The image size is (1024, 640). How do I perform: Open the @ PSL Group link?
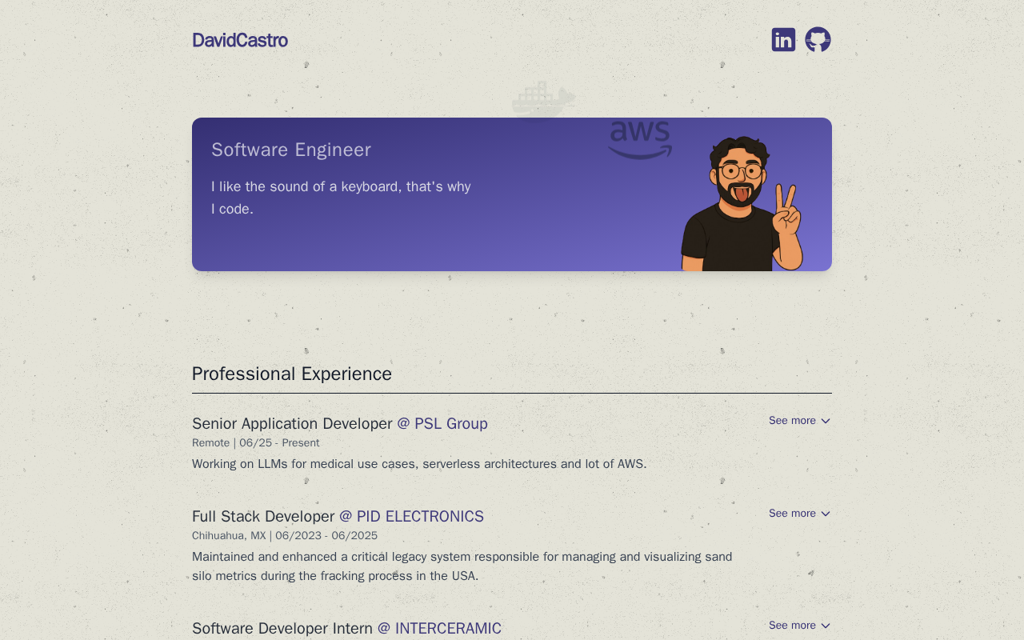coord(442,424)
